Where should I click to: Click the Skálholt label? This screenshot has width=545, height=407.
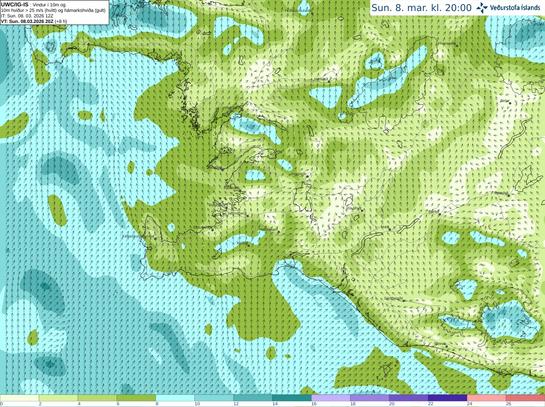coord(355,209)
